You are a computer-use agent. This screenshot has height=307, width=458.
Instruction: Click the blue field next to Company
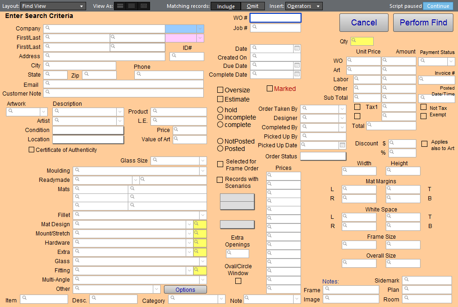(x=181, y=29)
